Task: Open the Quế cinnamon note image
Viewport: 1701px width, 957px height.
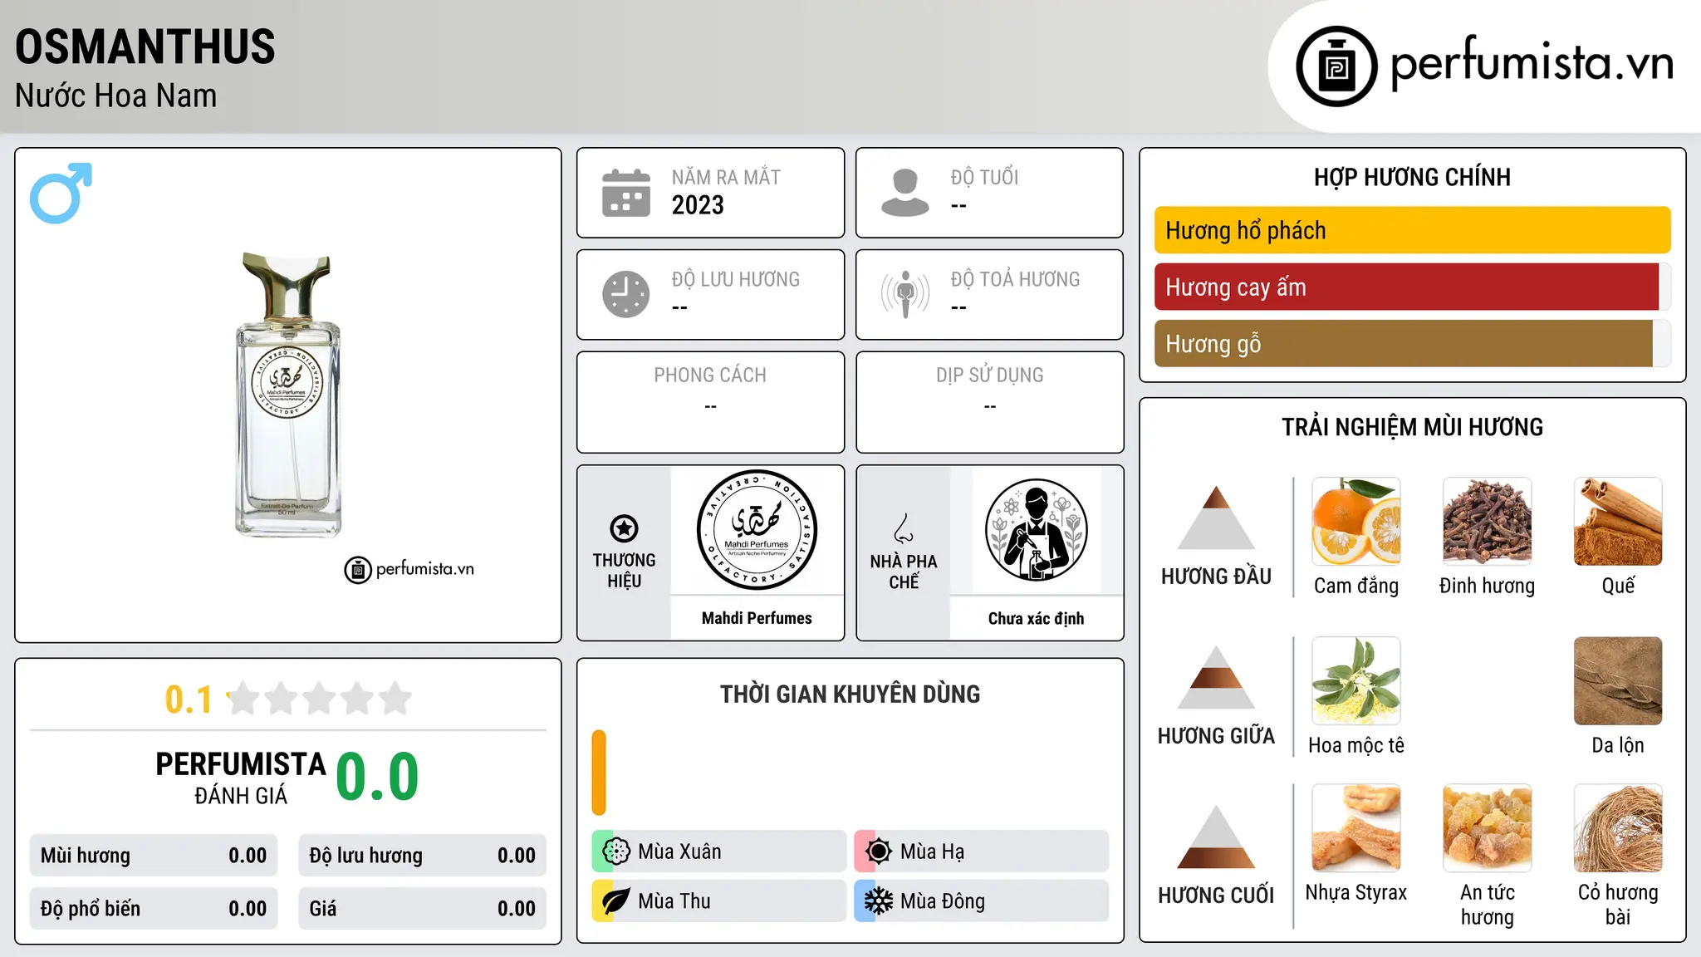Action: tap(1618, 521)
